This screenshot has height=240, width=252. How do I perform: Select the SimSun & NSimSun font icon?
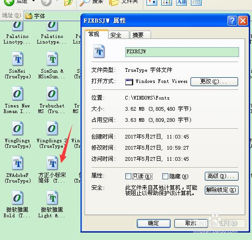52,59
